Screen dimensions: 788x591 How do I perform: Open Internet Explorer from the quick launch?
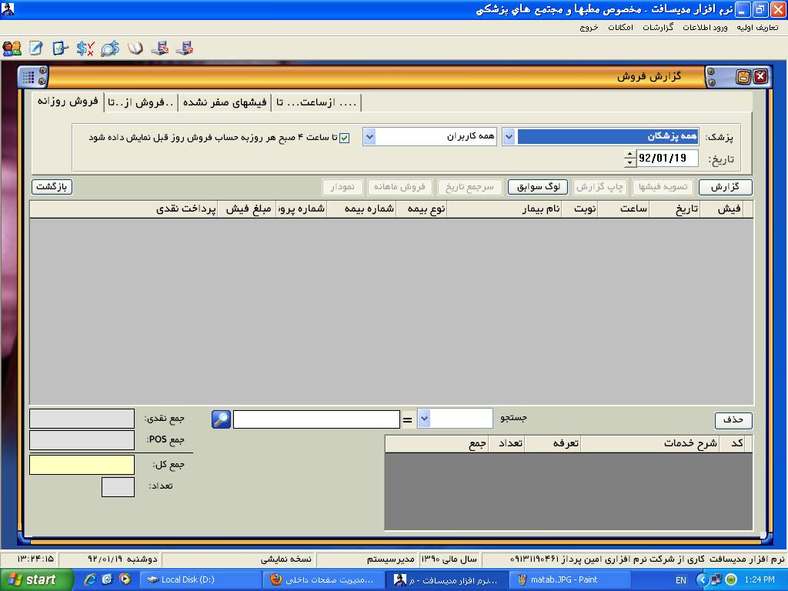[90, 579]
